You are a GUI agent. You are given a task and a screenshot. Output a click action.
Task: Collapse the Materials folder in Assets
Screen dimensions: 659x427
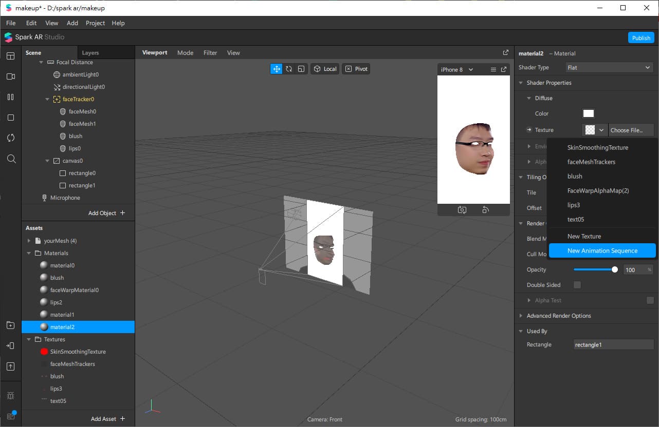(29, 253)
